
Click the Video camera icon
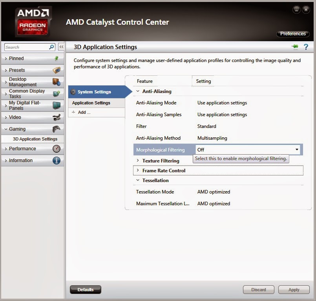click(x=57, y=117)
